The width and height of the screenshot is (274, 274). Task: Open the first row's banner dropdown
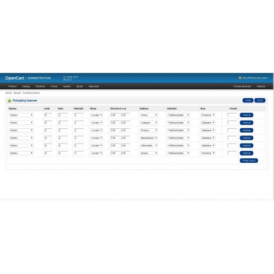21,115
